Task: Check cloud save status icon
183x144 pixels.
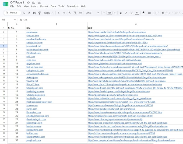Action: click(x=39, y=3)
